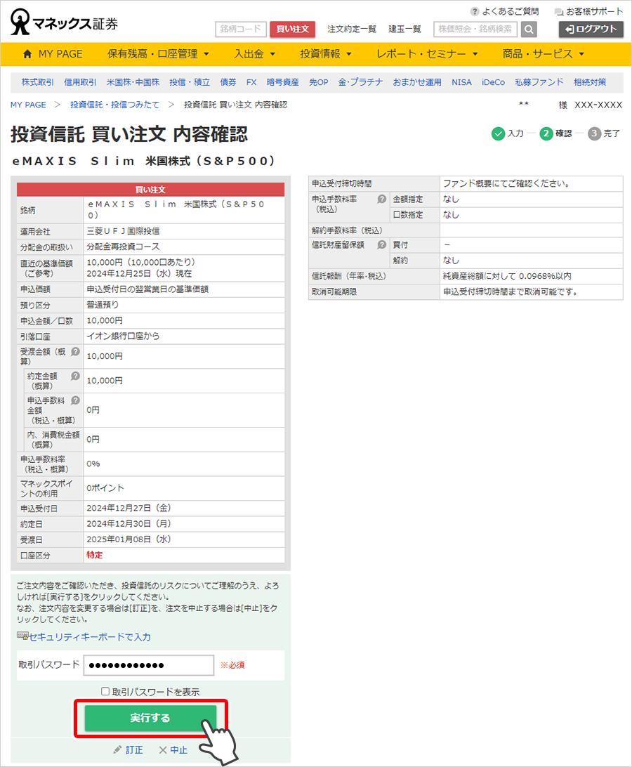
Task: Open help icon beside 約定金額（概算）
Action: (75, 376)
